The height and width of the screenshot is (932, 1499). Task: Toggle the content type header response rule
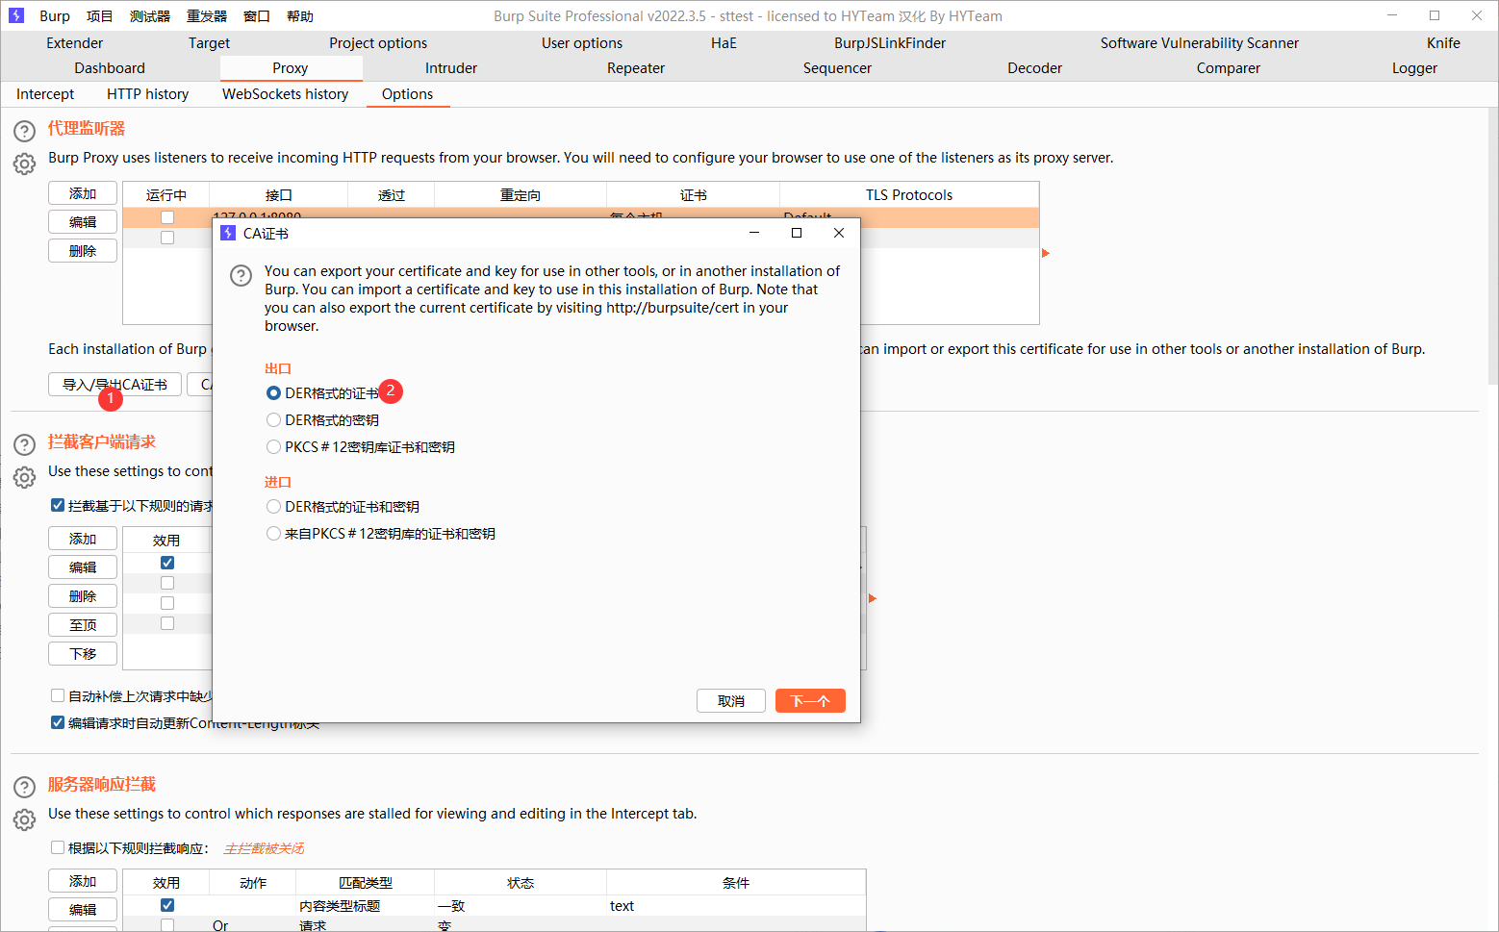[167, 905]
